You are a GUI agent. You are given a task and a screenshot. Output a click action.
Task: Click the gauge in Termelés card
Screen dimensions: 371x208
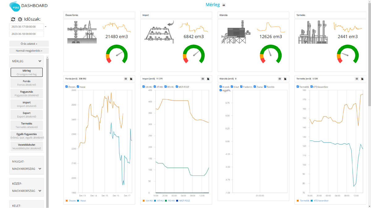[x=348, y=54]
